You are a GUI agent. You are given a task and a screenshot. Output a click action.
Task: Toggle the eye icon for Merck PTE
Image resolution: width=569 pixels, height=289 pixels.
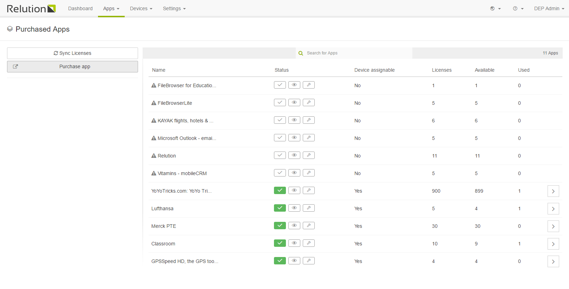[x=294, y=225]
